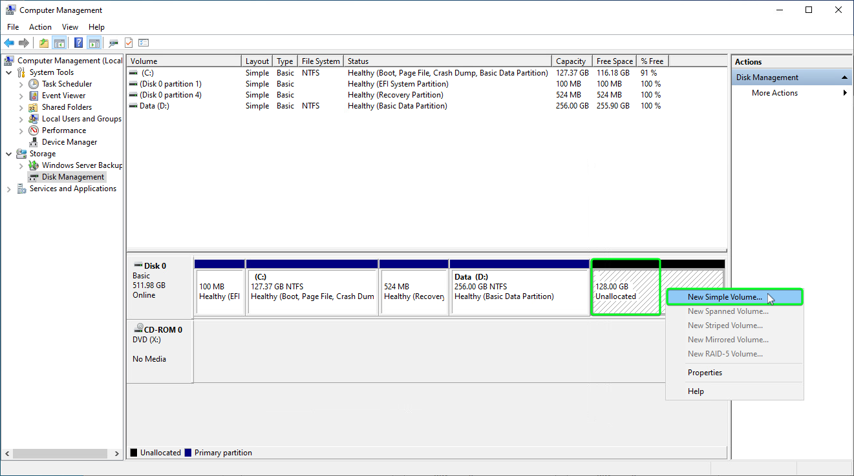Click the checklist view settings toolbar icon
Viewport: 854px width, 476px height.
144,43
